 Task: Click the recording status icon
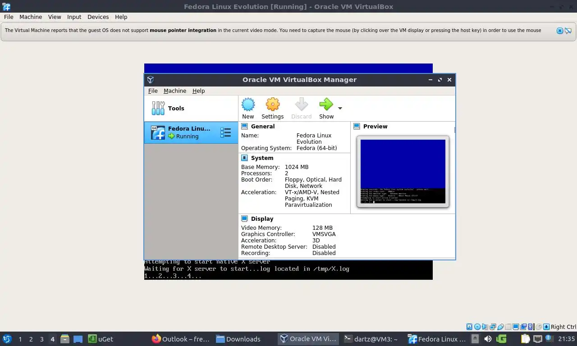(x=523, y=327)
